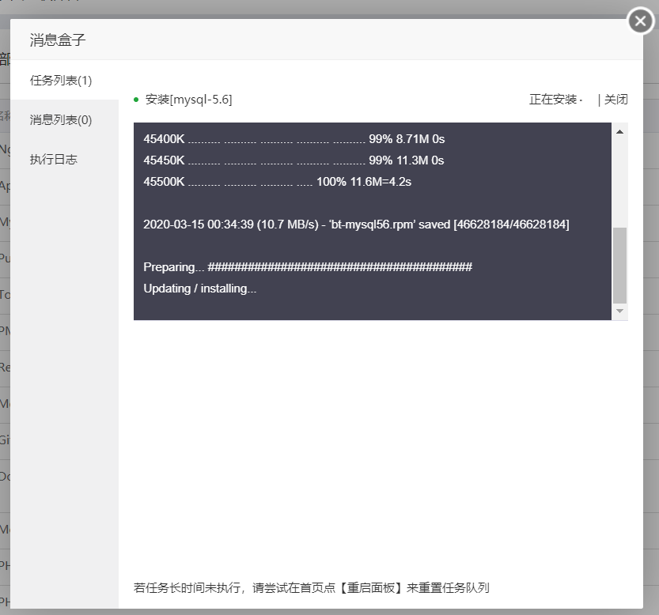Click the scroll-up arrow of the install log
Screen dimensions: 659x615
619,132
